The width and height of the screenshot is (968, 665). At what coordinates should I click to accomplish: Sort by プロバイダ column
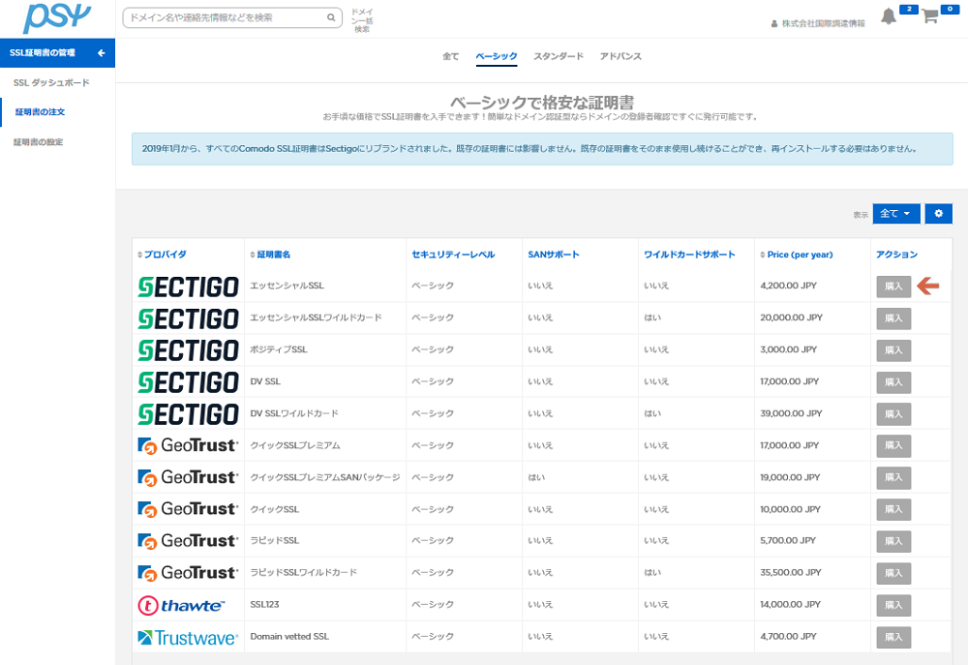(x=162, y=255)
